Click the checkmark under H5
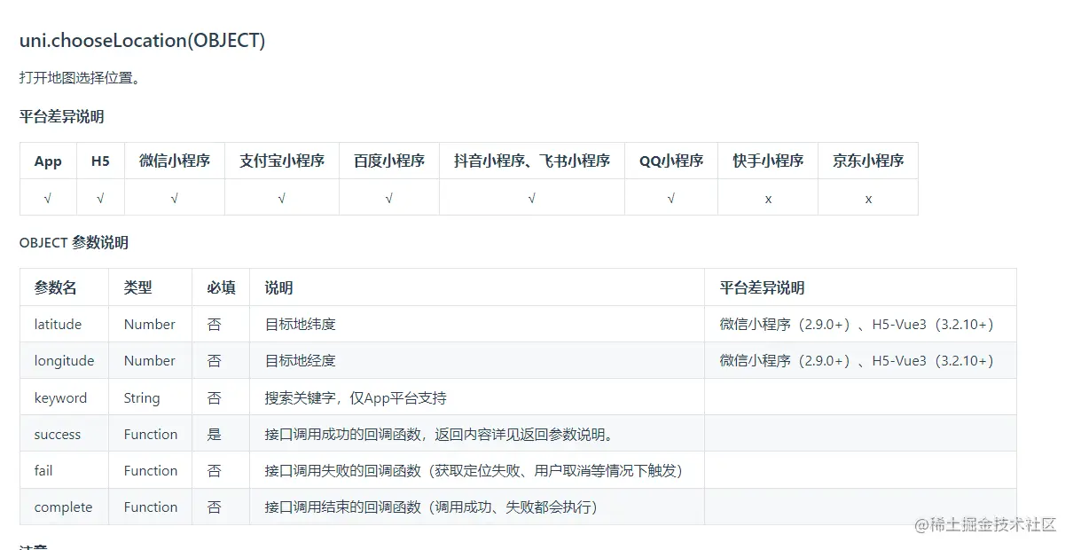This screenshot has width=1073, height=550. pos(100,199)
